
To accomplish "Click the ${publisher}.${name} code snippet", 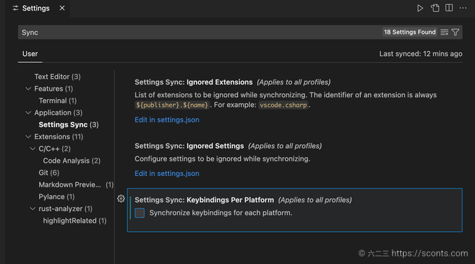I will click(x=172, y=105).
